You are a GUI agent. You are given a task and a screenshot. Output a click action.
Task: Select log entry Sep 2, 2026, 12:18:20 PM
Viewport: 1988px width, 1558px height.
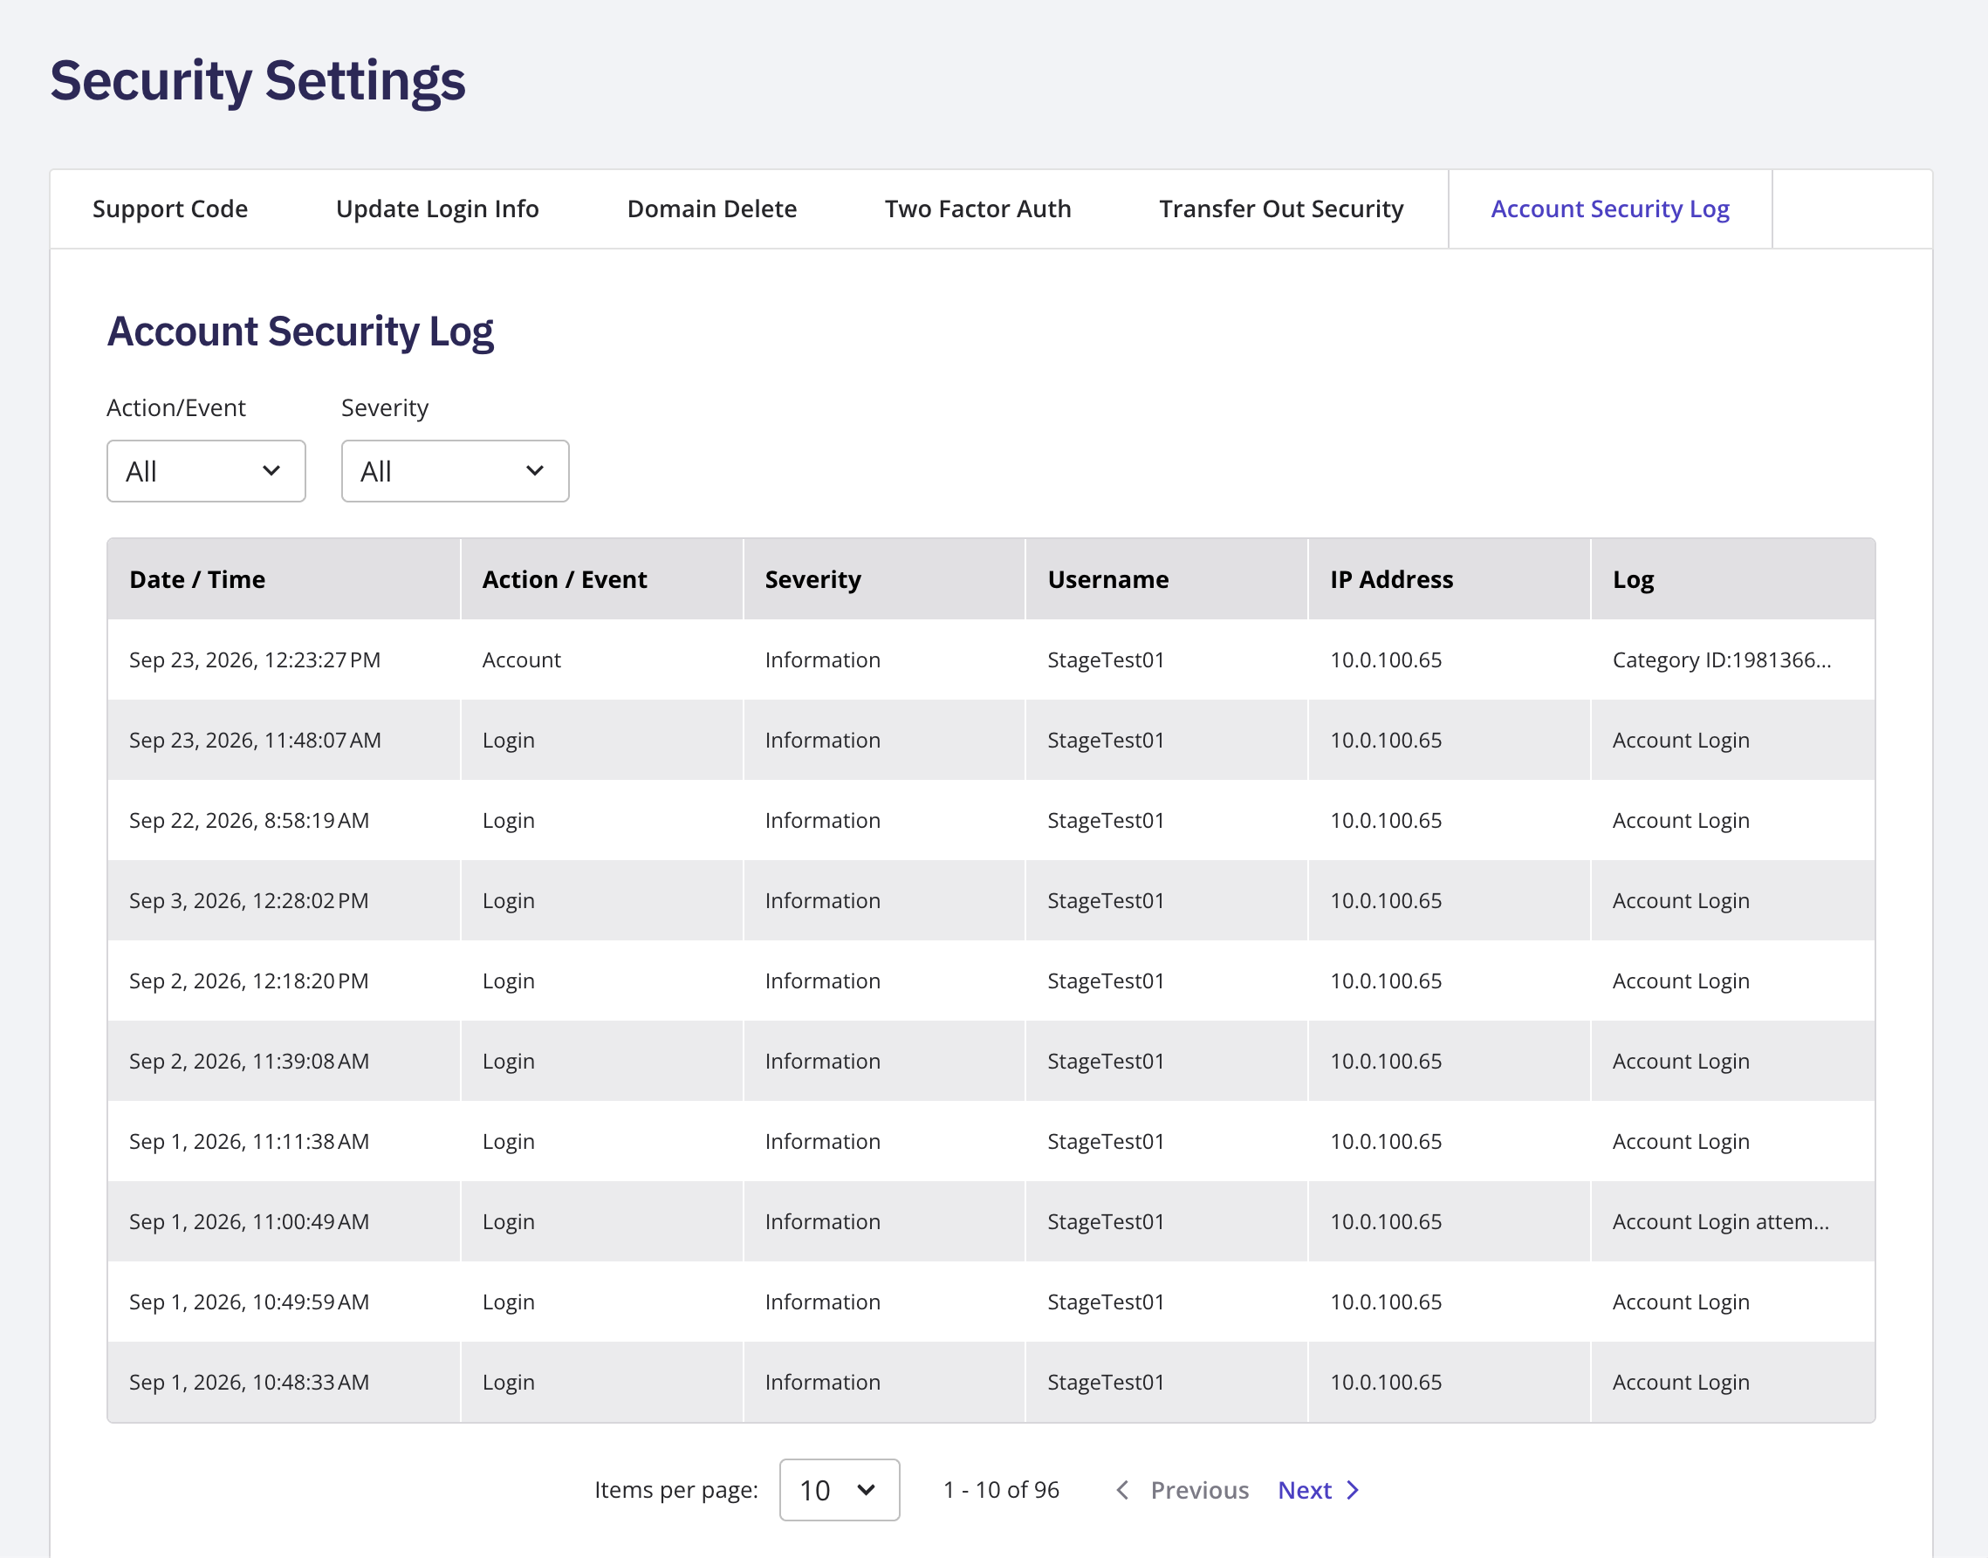pos(991,981)
